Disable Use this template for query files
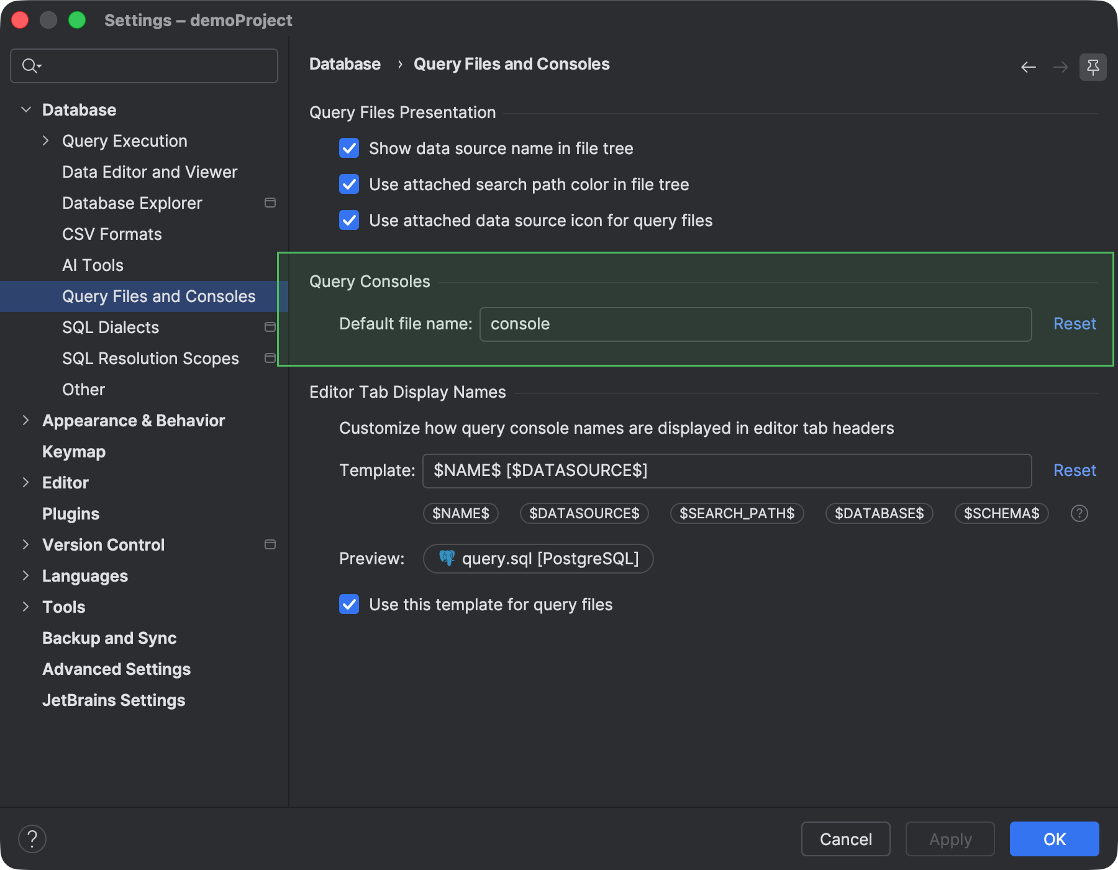The image size is (1118, 870). pyautogui.click(x=349, y=604)
